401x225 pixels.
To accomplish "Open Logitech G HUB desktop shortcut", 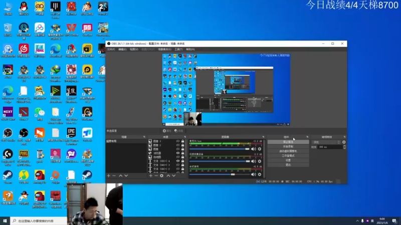I will pyautogui.click(x=8, y=157).
